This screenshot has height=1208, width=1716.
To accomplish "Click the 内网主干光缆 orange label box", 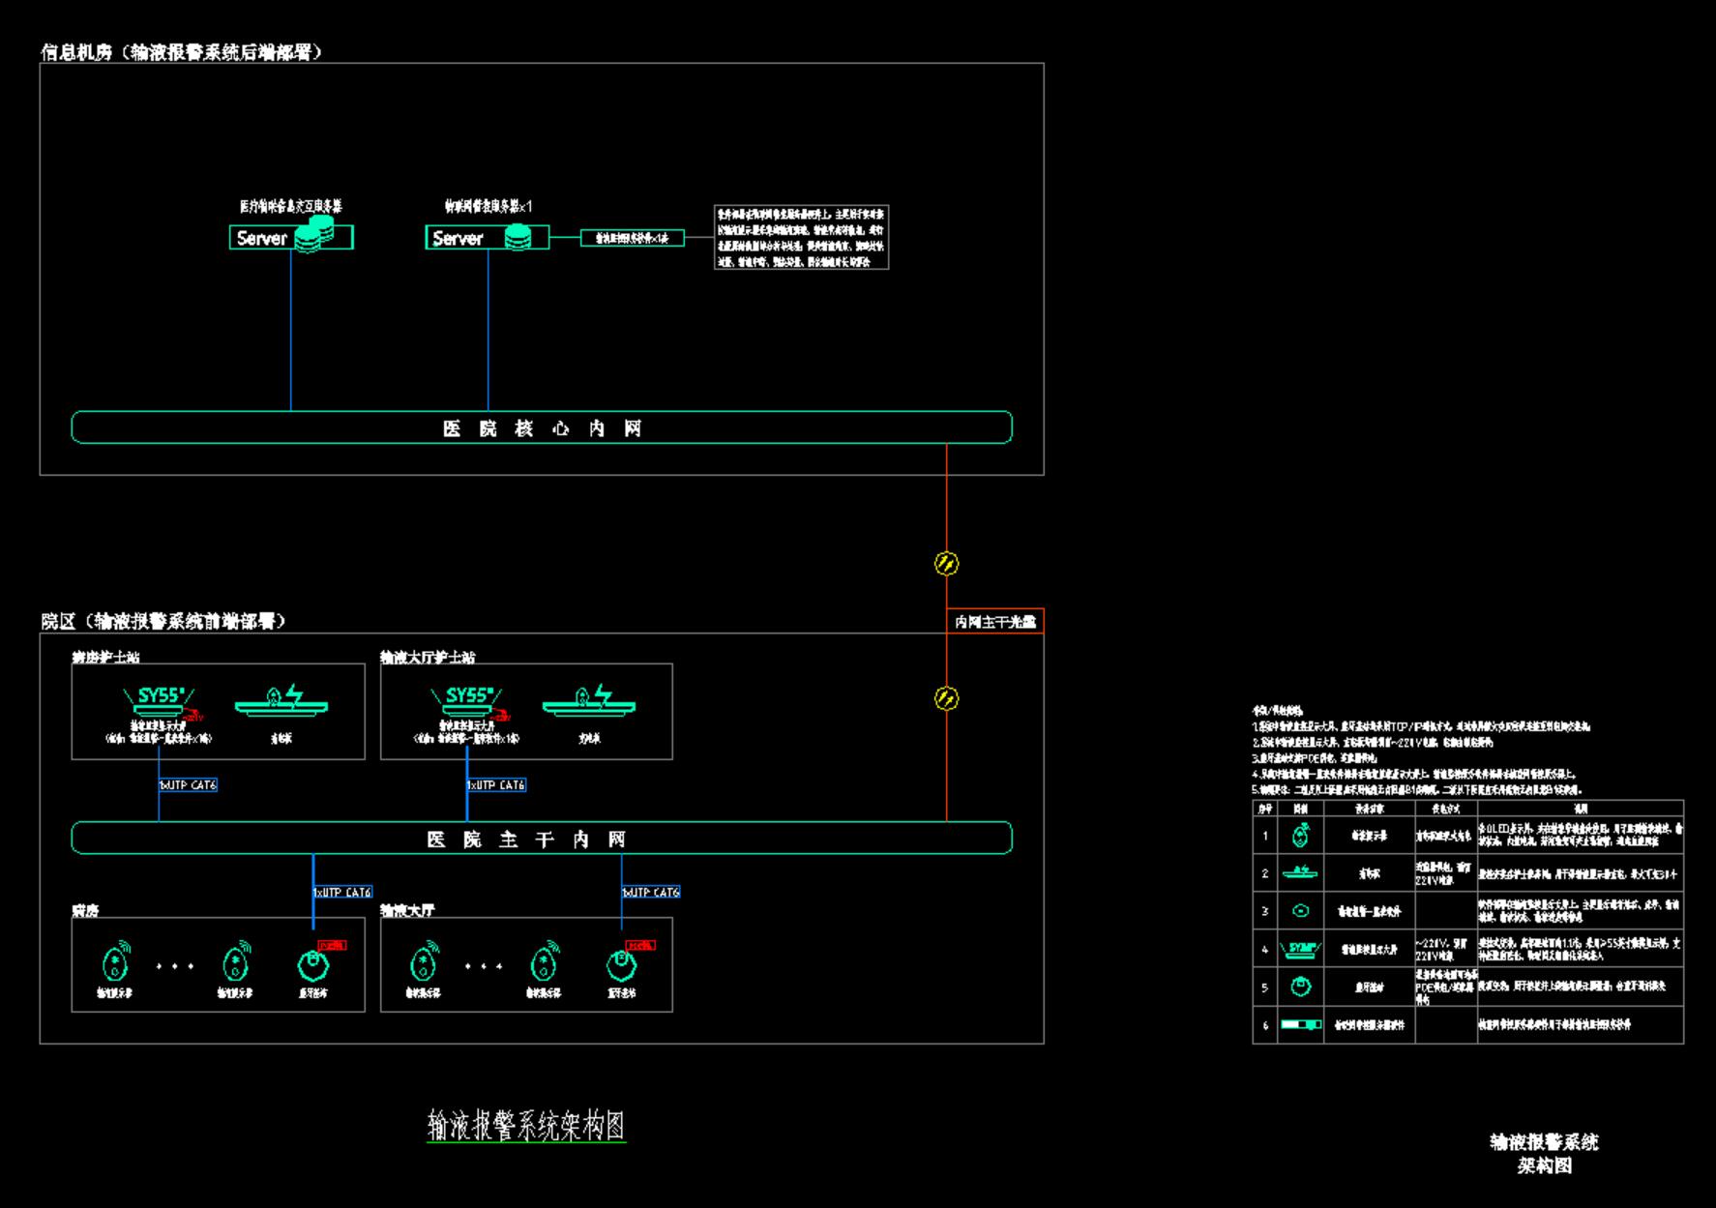I will (995, 622).
